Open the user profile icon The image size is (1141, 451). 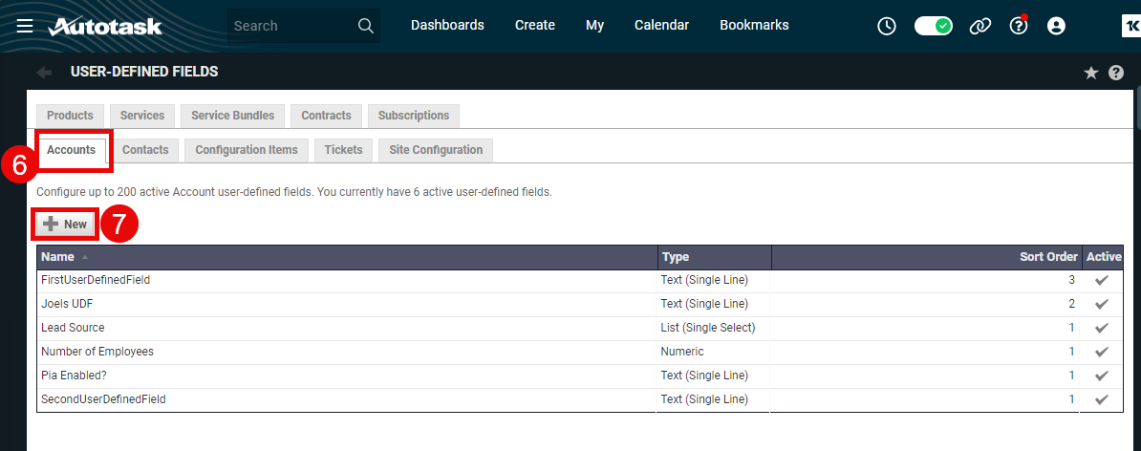click(1056, 26)
